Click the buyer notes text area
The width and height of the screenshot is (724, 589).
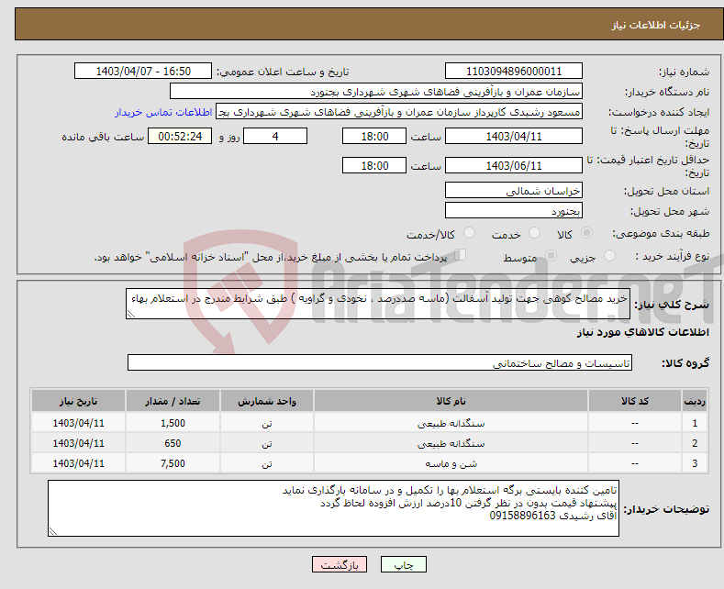(333, 508)
